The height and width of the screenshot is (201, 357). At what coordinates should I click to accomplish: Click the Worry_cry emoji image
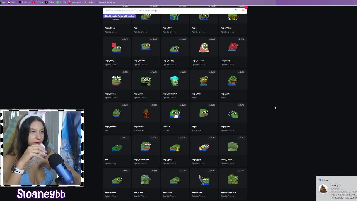[x=146, y=180]
